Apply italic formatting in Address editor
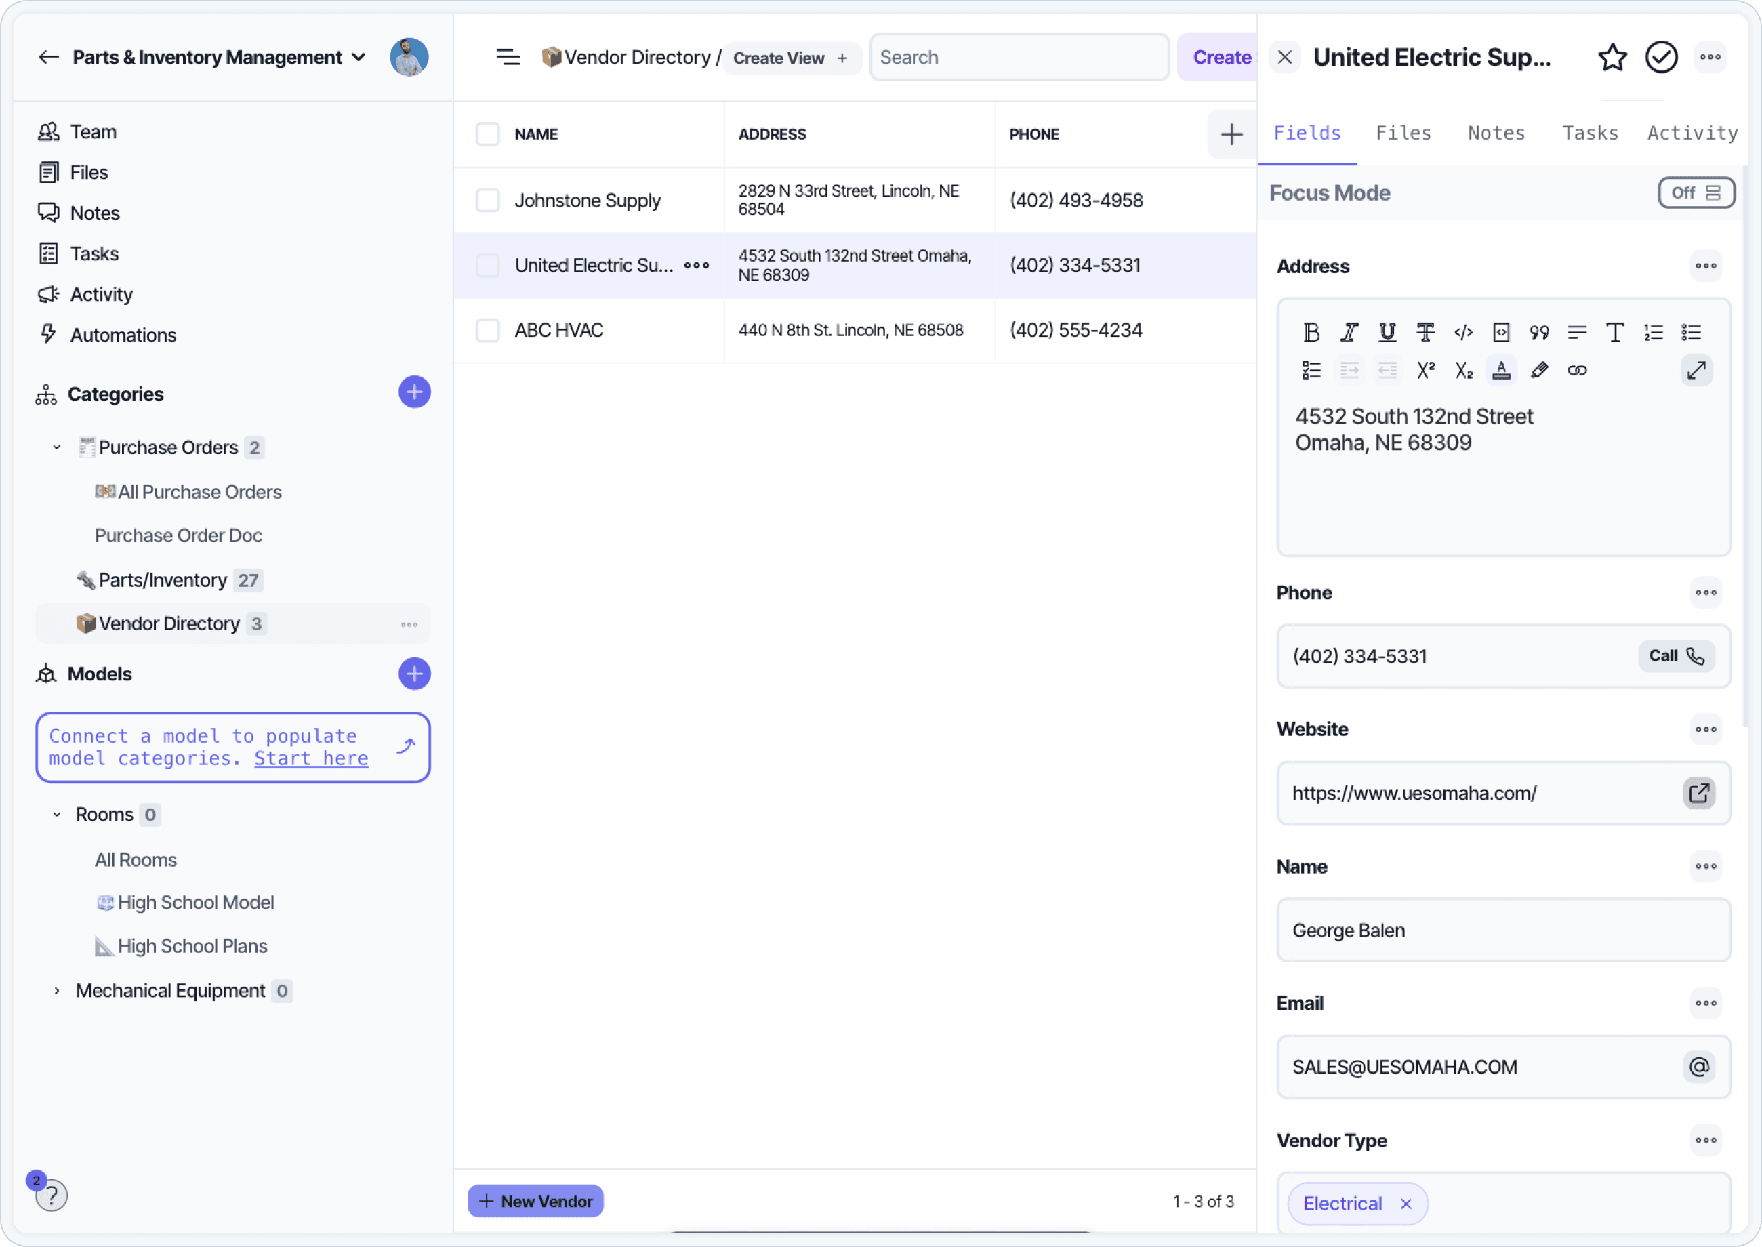Viewport: 1762px width, 1247px height. [1349, 331]
